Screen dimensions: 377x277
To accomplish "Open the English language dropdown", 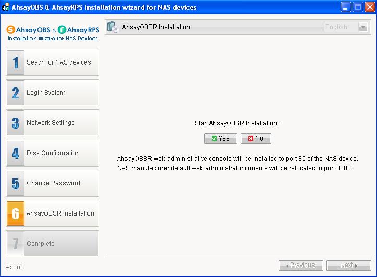I will [x=346, y=27].
